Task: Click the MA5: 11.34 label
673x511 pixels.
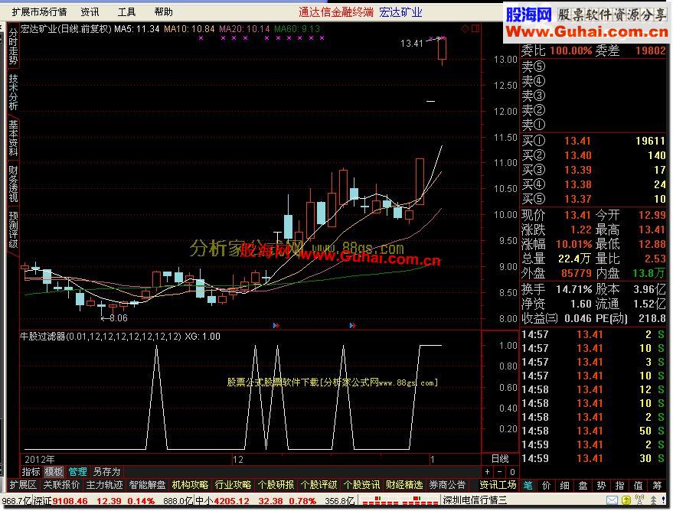Action: point(137,29)
